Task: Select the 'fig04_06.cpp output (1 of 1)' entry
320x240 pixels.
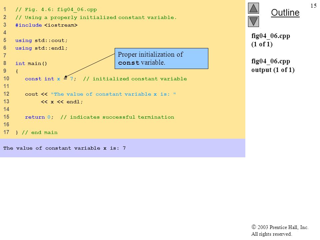Action: point(273,66)
